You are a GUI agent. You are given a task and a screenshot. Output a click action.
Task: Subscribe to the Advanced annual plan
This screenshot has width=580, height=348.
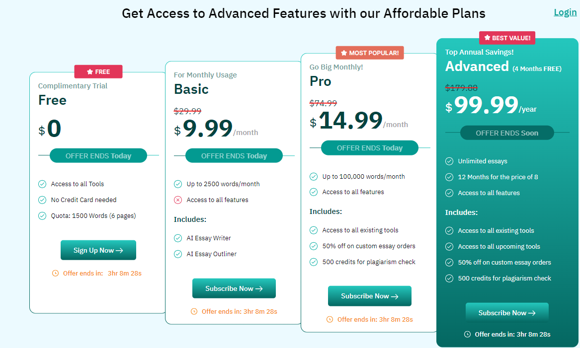pos(507,313)
